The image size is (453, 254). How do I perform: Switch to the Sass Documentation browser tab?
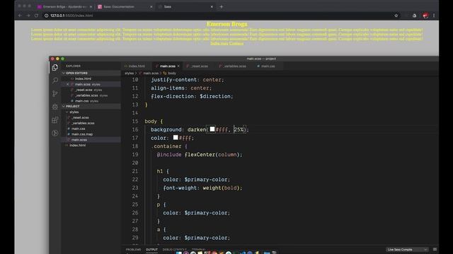[125, 6]
